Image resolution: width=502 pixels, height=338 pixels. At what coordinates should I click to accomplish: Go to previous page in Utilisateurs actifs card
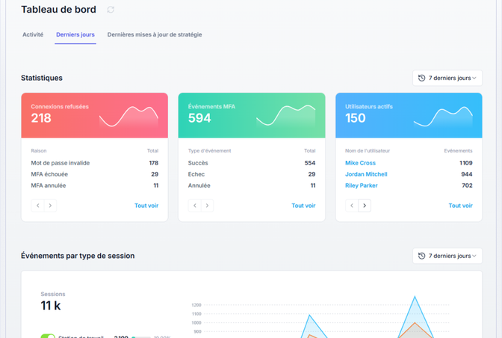pos(352,206)
